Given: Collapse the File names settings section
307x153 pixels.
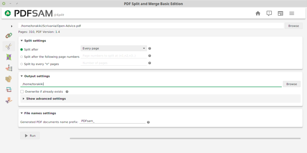Looking at the screenshot, I should (x=21, y=113).
